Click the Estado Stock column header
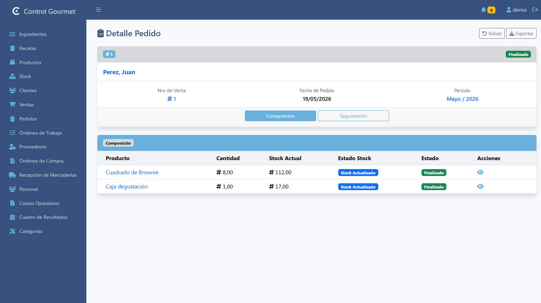 [354, 158]
